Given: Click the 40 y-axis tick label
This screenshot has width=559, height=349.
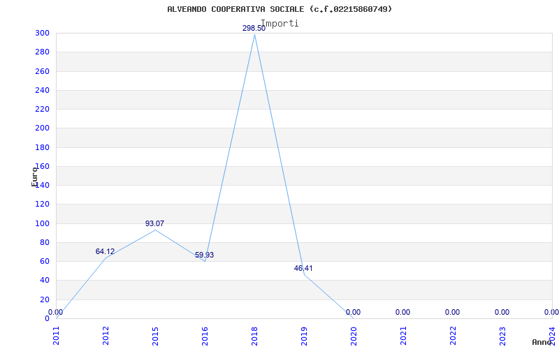Looking at the screenshot, I should click(45, 281).
